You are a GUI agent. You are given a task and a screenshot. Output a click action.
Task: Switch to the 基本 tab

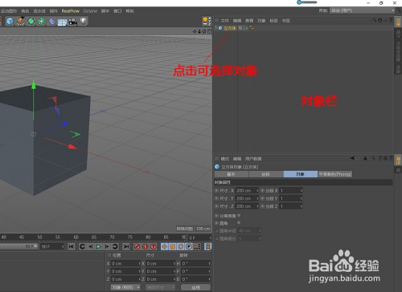232,174
